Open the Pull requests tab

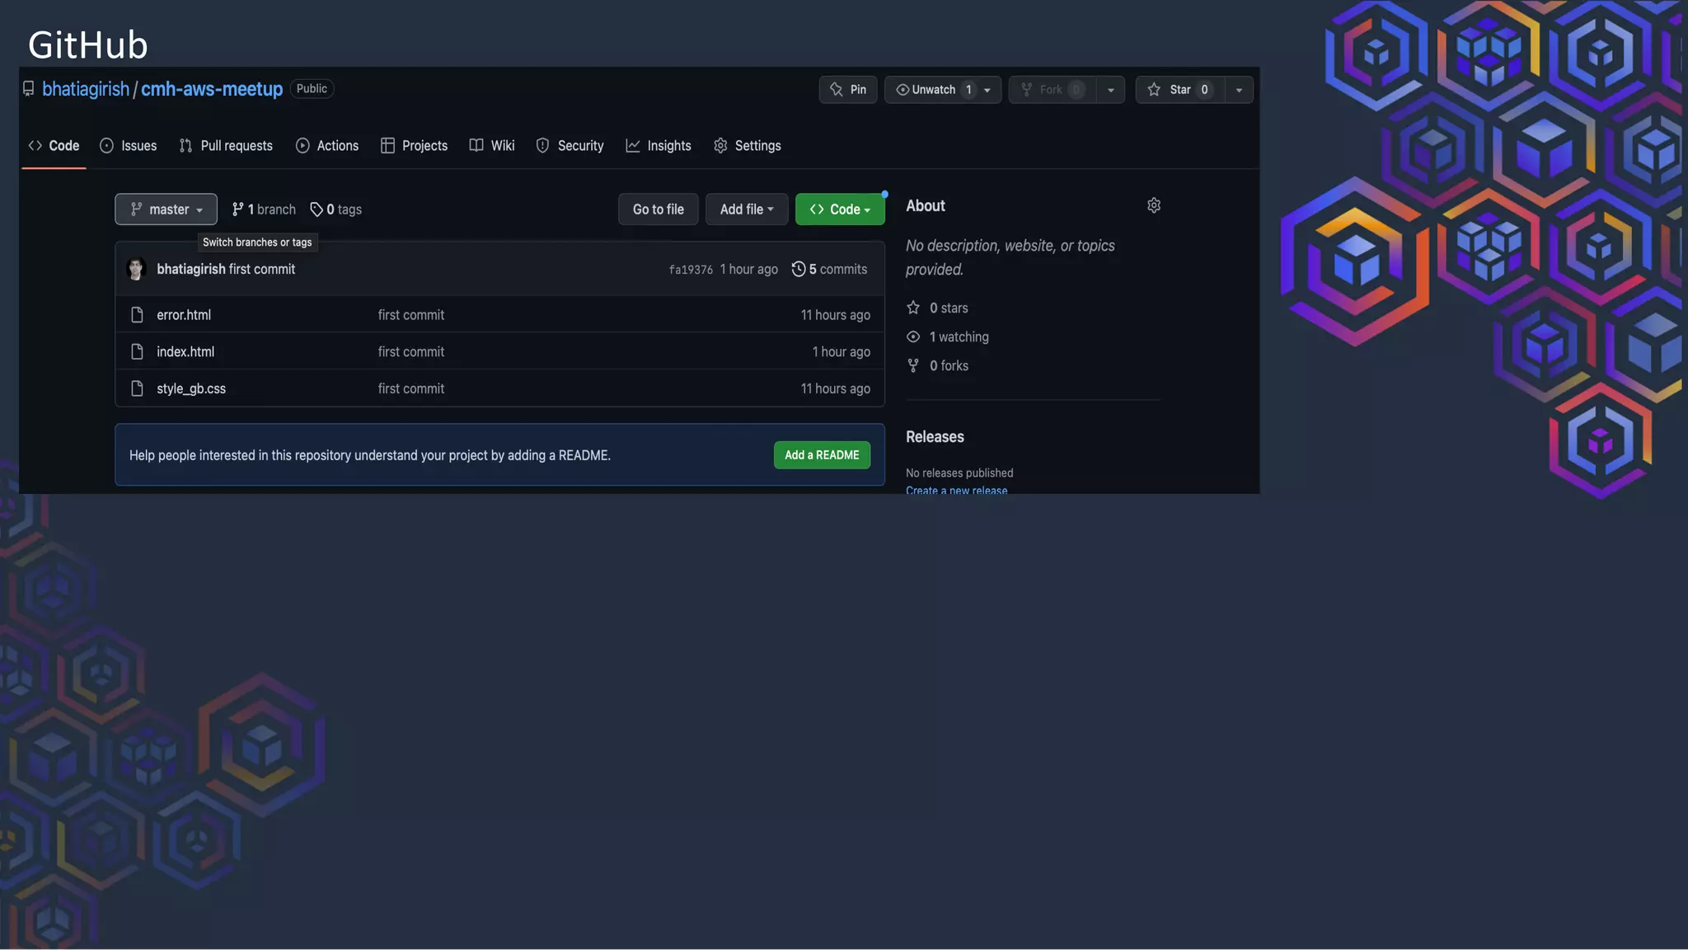[226, 146]
